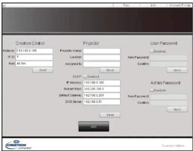
Task: Click the Crestron Connected logo
Action: [x=18, y=144]
